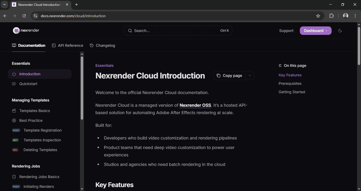Viewport: 361px width, 191px height.
Task: Open the Dashboard with the purple button
Action: point(315,30)
